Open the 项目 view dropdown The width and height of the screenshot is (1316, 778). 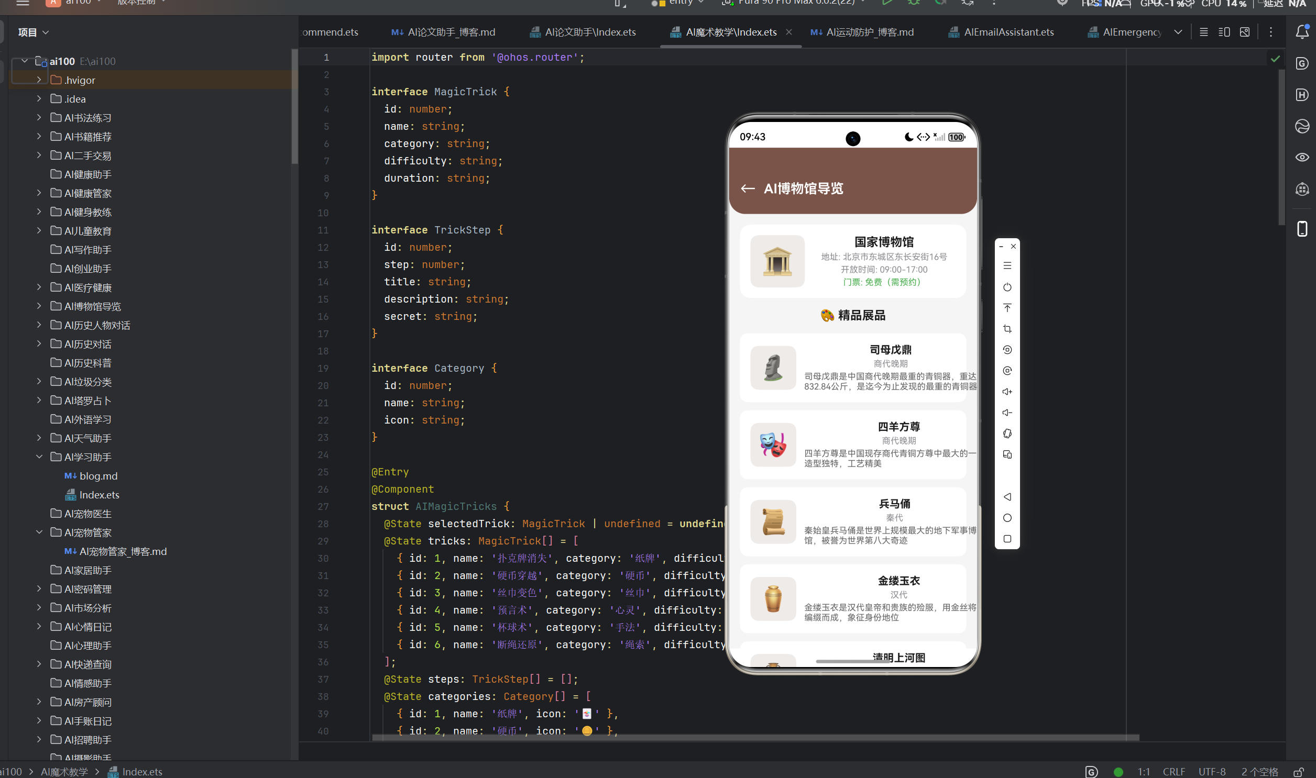pyautogui.click(x=33, y=32)
